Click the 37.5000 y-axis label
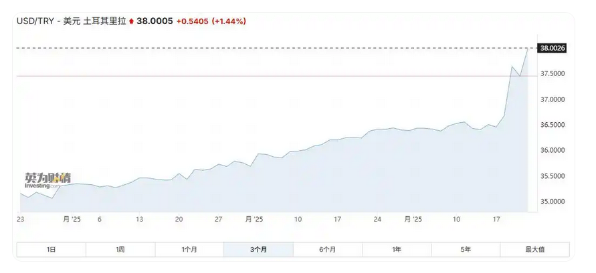596x273 pixels. pyautogui.click(x=553, y=73)
